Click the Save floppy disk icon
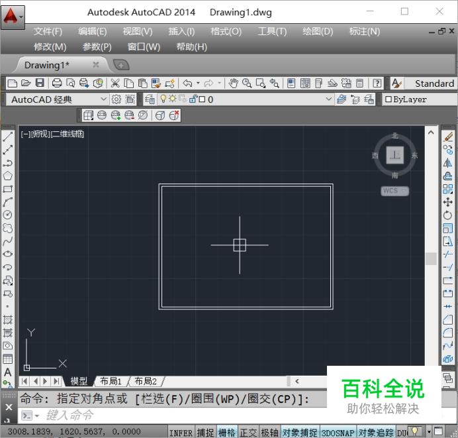Screen dimensions: 458x438 coord(40,83)
